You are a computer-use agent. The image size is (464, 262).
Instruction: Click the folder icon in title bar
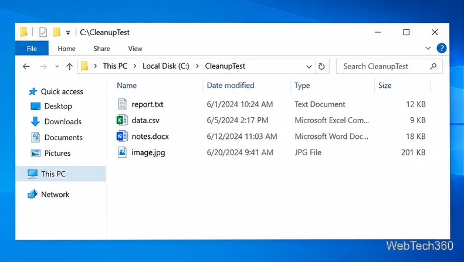(x=23, y=32)
